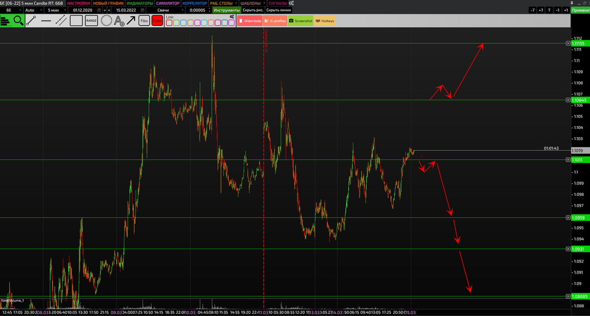Click the < date back button
Image resolution: width=590 pixels, height=316 pixels.
[109, 10]
